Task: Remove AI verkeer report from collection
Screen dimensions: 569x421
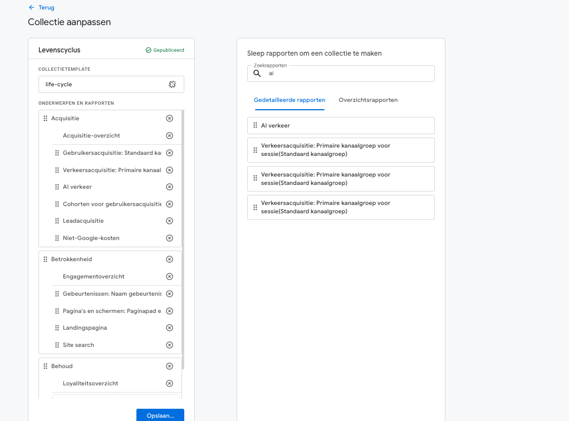Action: (x=169, y=187)
